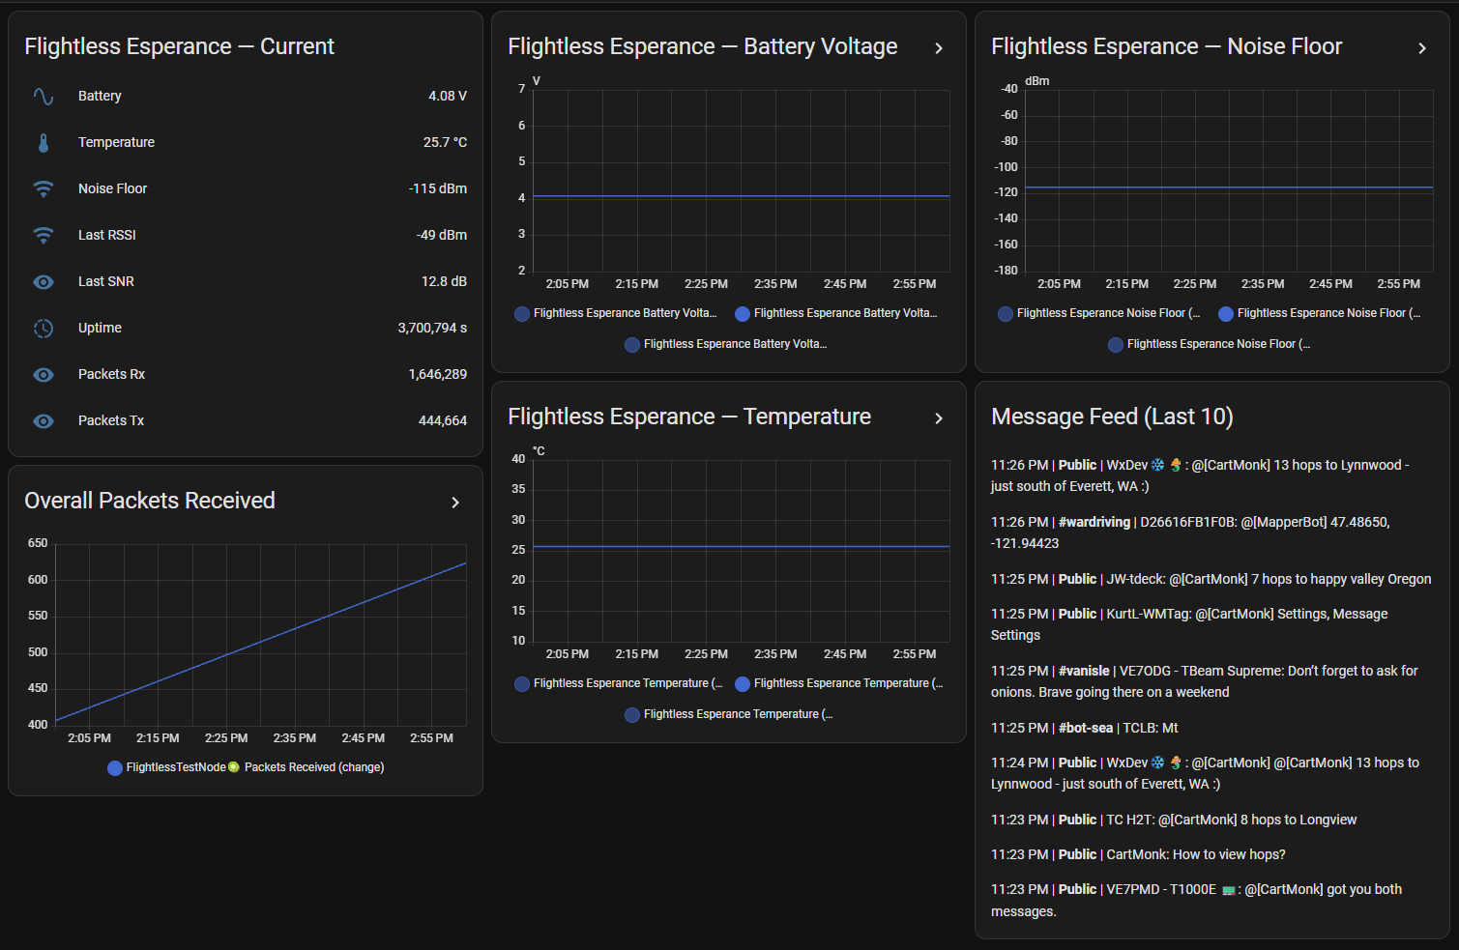
Task: Click the Noise Floor wifi icon
Action: pos(44,188)
